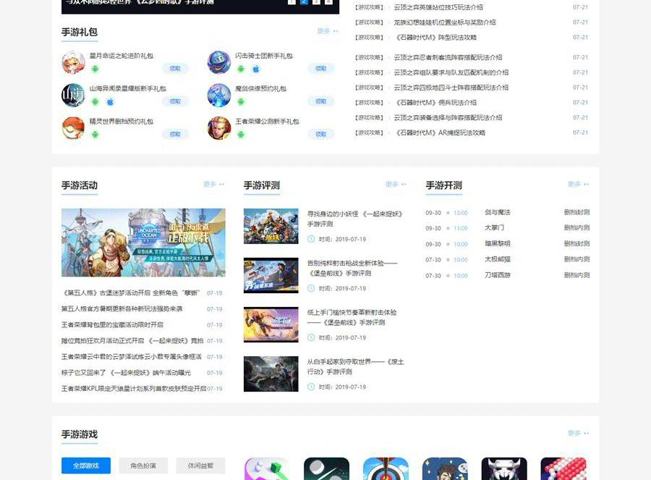Open news 第五人格官方暑期更新各种新玩法强势来袭
The width and height of the screenshot is (651, 480).
coord(122,309)
